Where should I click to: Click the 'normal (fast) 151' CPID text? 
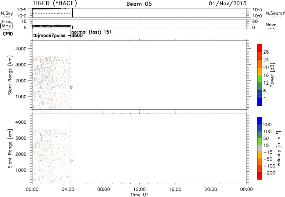coord(92,32)
